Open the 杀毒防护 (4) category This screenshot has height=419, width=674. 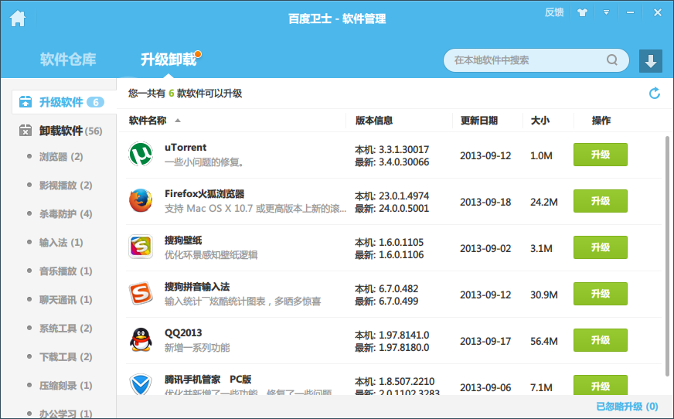coord(66,213)
